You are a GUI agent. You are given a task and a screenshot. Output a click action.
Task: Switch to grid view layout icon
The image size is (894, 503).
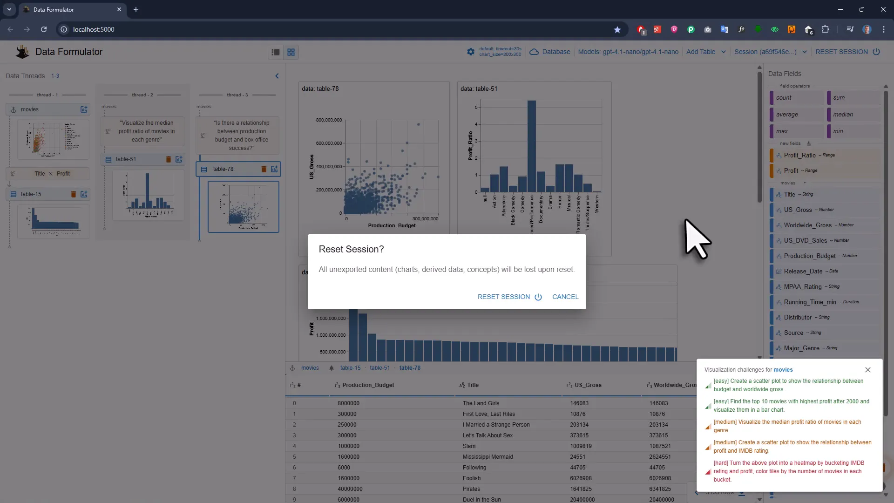(x=291, y=52)
